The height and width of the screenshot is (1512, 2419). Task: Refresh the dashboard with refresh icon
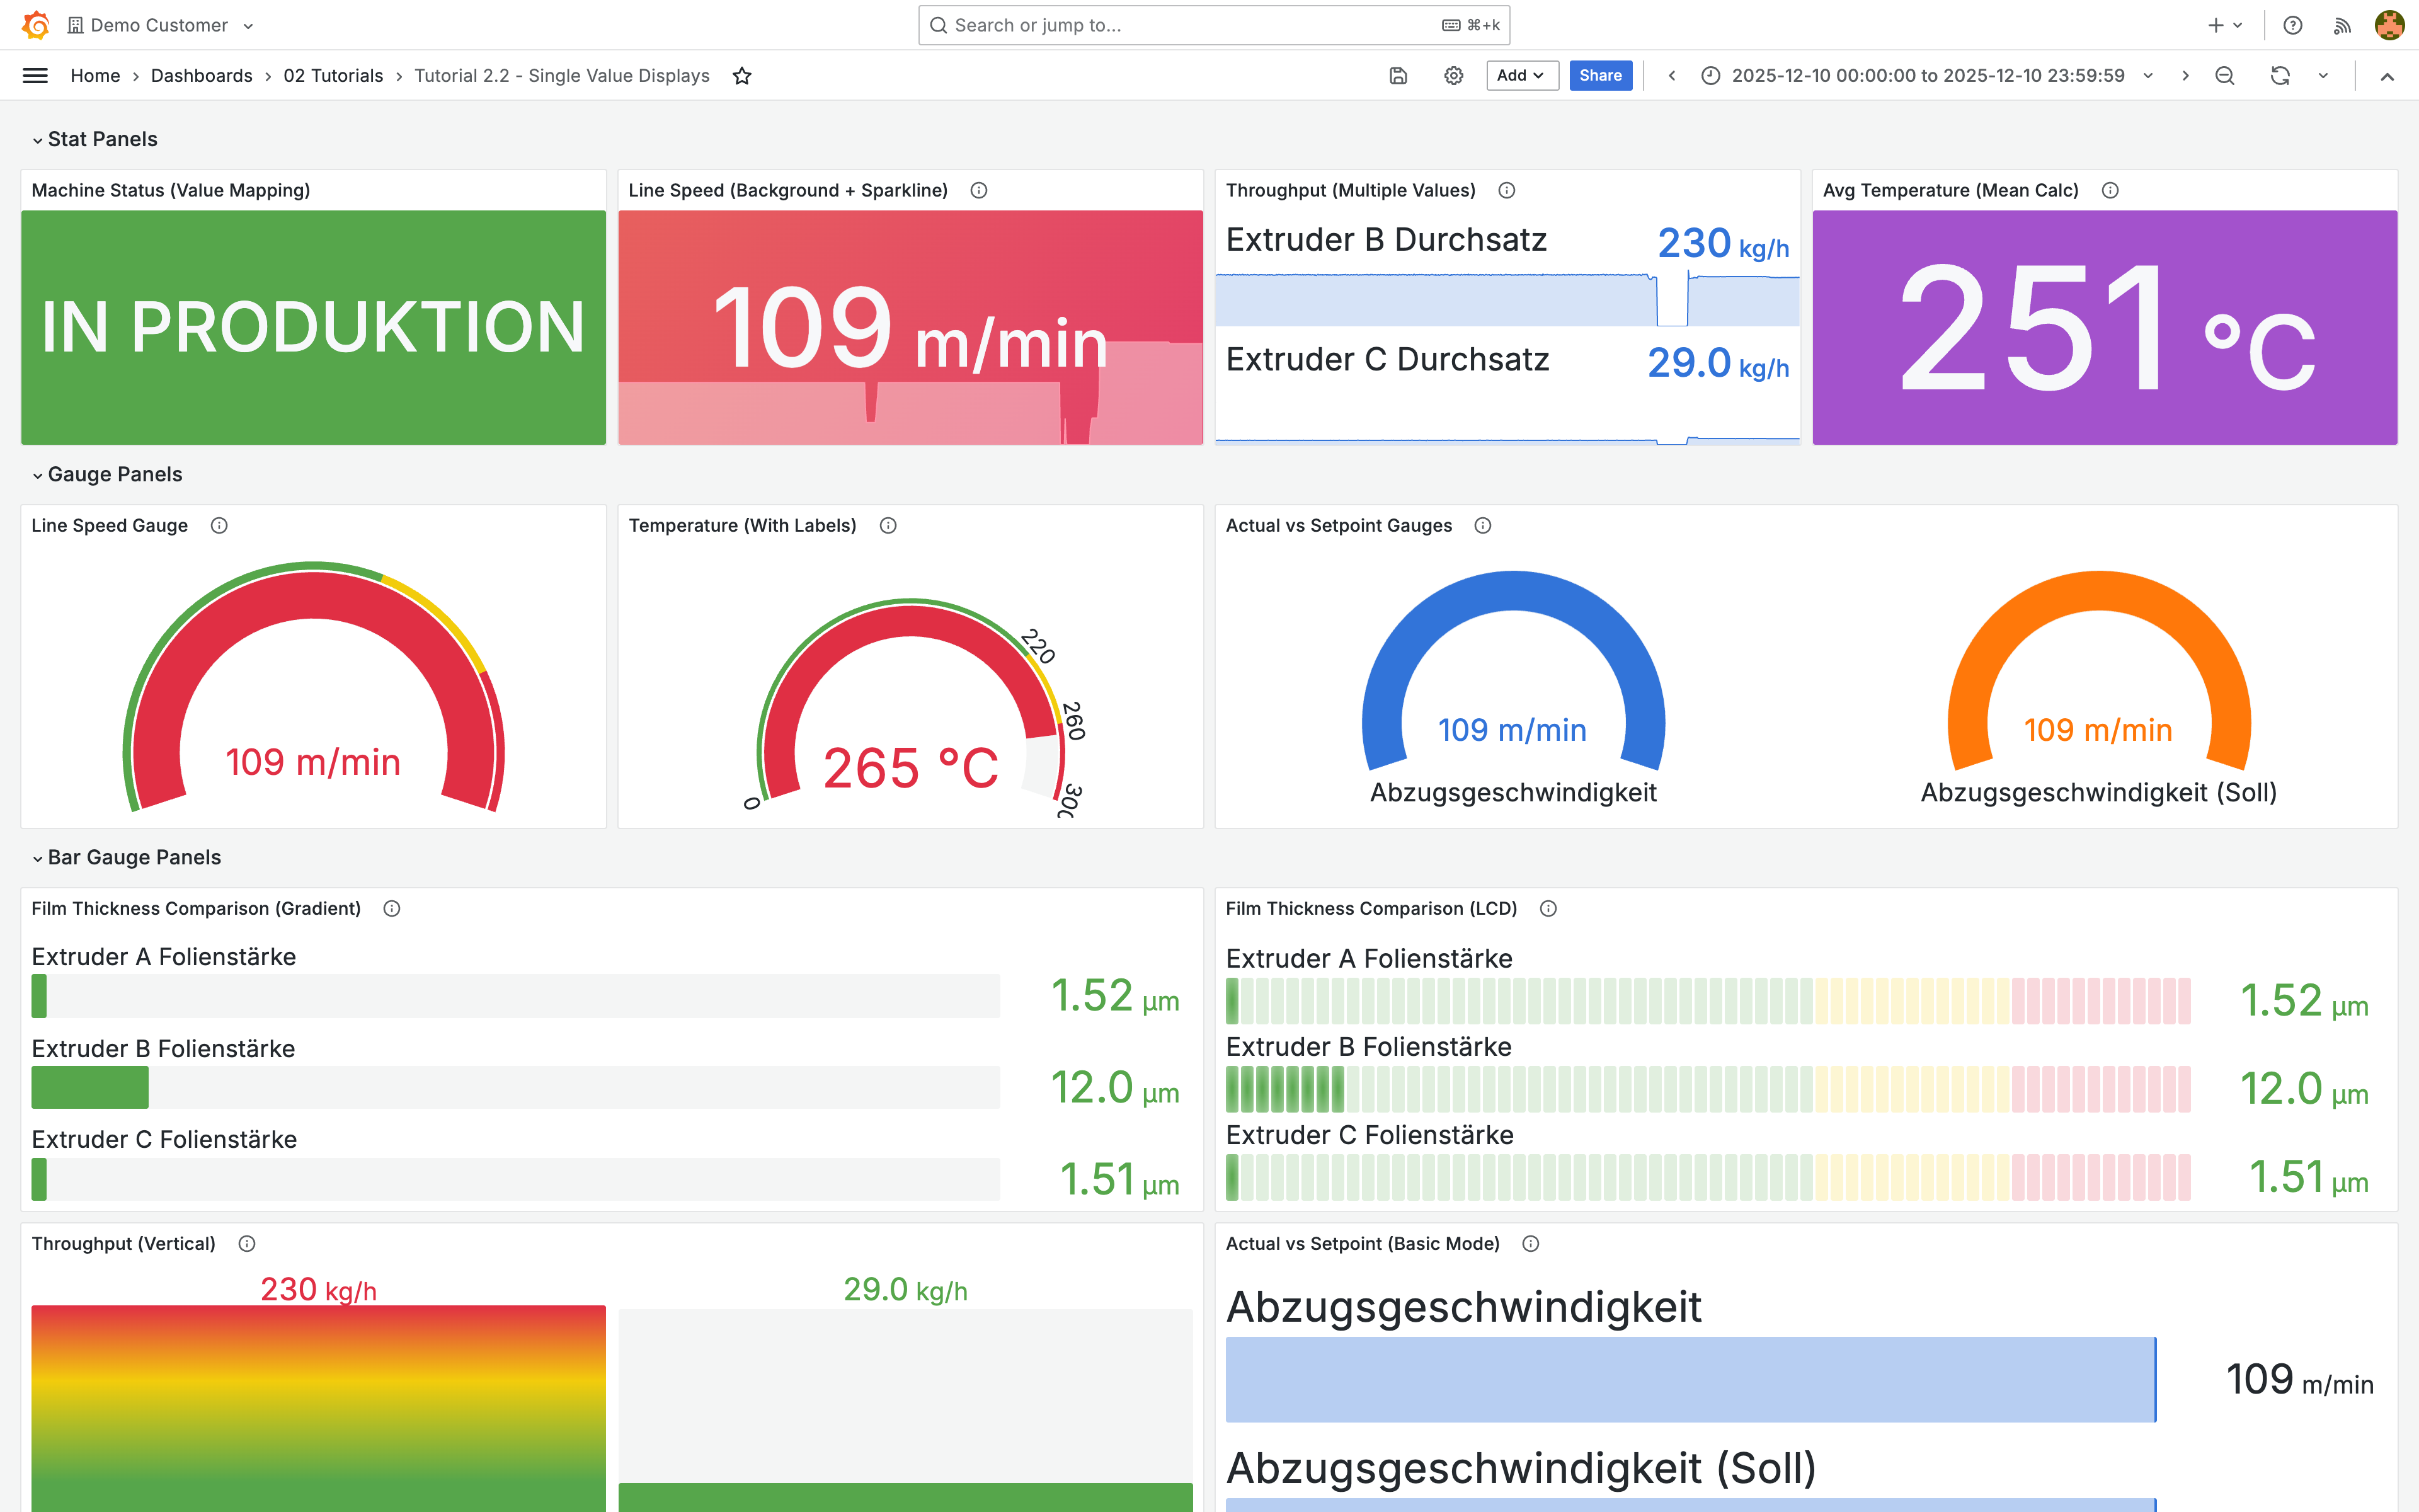click(x=2280, y=76)
